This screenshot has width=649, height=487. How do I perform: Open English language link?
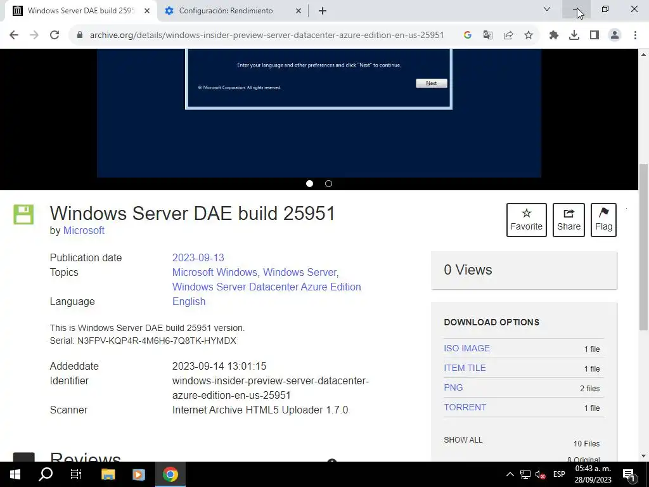click(x=189, y=301)
